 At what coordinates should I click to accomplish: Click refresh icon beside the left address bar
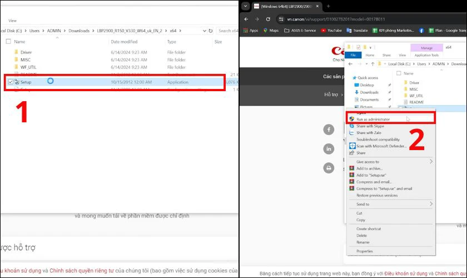pyautogui.click(x=211, y=31)
